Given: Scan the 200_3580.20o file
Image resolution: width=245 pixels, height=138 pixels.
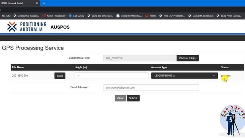Looking at the screenshot, I should click(x=60, y=76).
